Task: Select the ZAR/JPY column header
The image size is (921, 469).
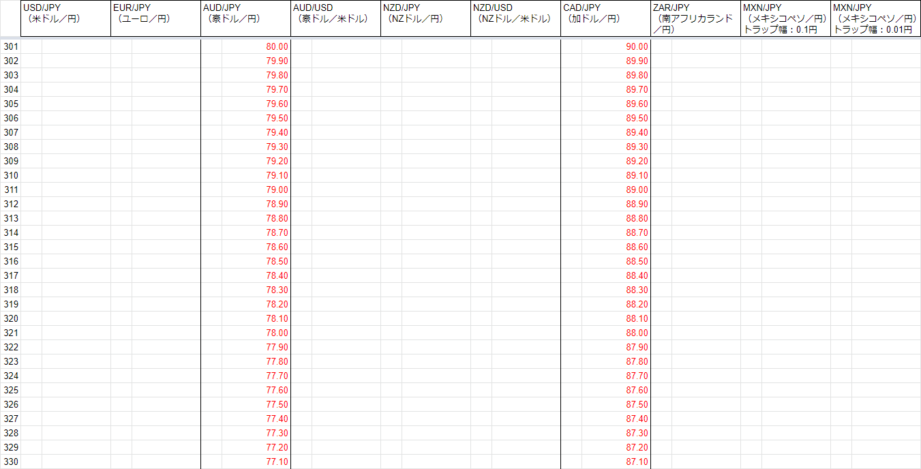Action: 695,18
